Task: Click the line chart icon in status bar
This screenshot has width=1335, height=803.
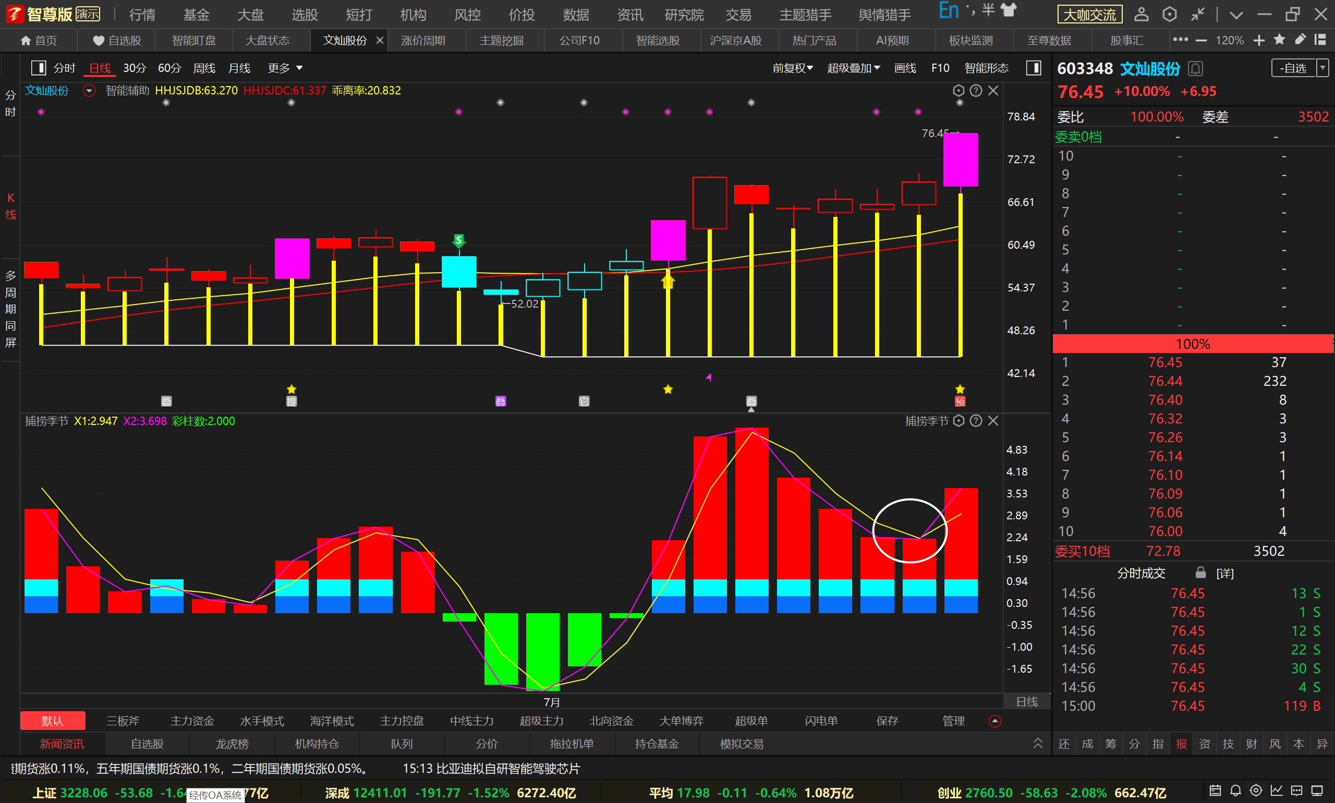Action: pos(1277,790)
